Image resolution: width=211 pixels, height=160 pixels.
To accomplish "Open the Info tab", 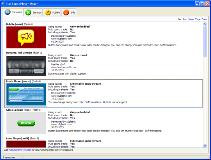I will tap(69, 12).
